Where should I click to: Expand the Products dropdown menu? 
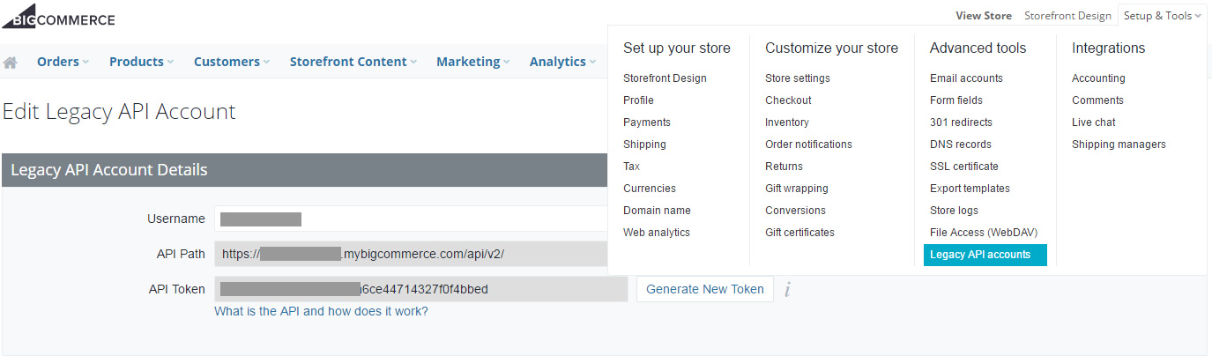coord(141,62)
